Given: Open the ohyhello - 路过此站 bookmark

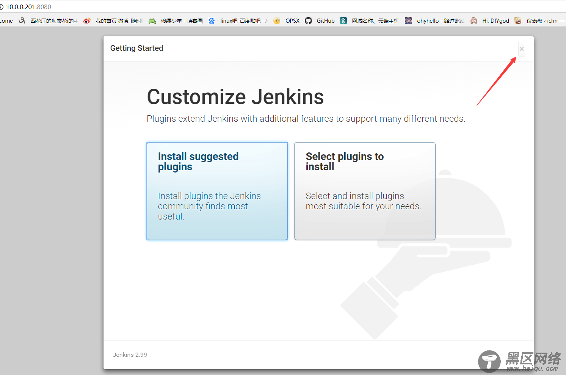Looking at the screenshot, I should (x=435, y=21).
